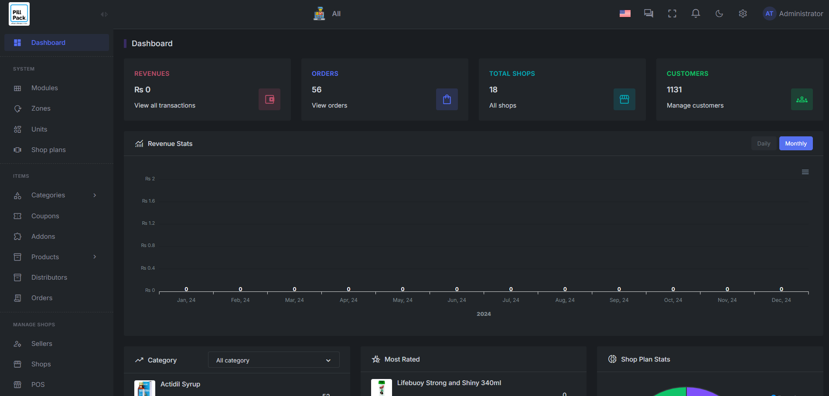Select Monthly revenue stats view
Image resolution: width=829 pixels, height=396 pixels.
(795, 143)
